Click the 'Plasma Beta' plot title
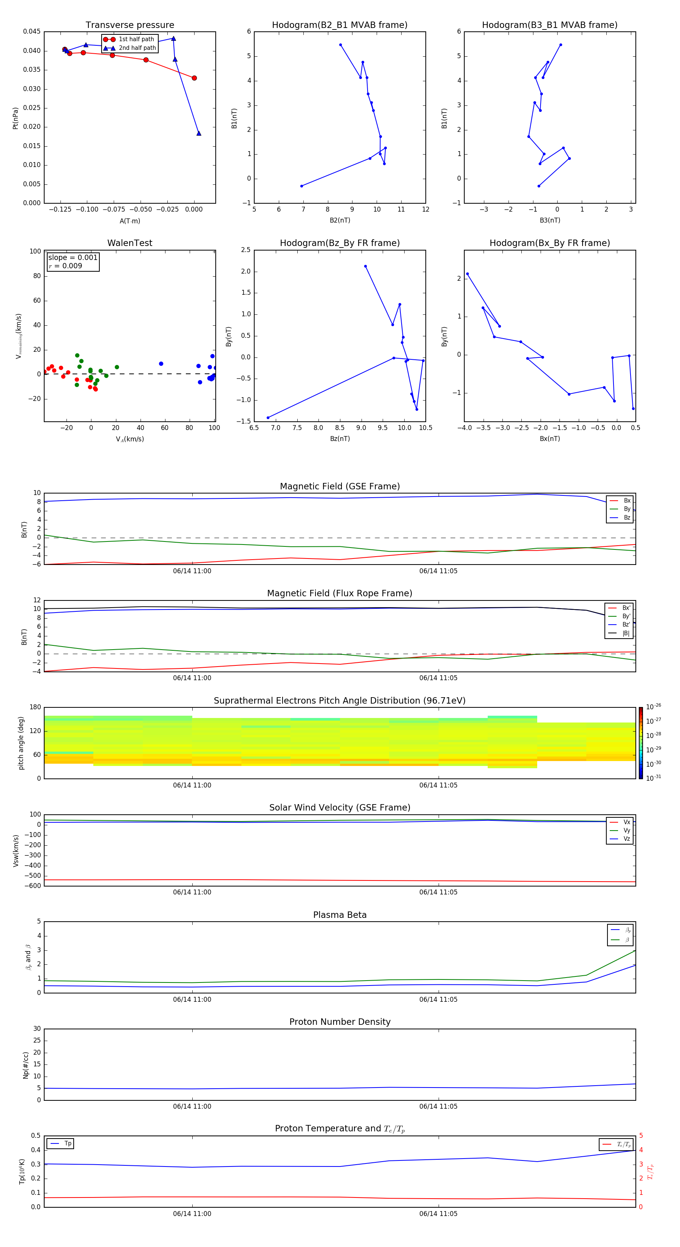Image resolution: width=680 pixels, height=1247 pixels. point(340,915)
